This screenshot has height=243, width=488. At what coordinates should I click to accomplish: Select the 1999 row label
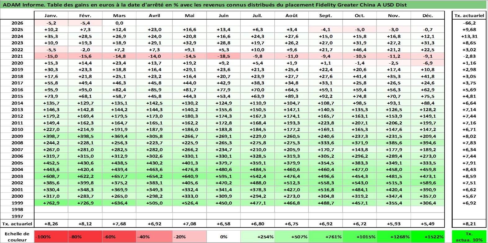pos(17,203)
